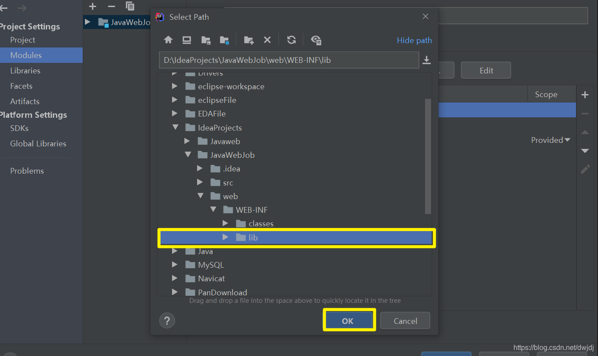This screenshot has height=356, width=598.
Task: Click the Module directory toolbar icon
Action: pos(224,40)
